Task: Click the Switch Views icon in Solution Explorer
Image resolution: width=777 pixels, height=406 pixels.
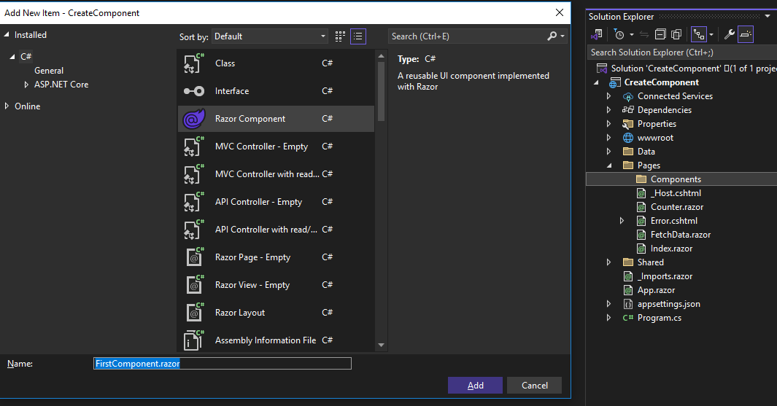Action: pos(597,34)
